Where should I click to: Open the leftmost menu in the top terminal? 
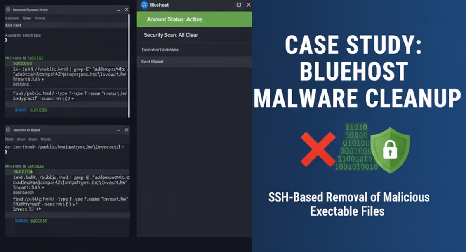click(12, 18)
